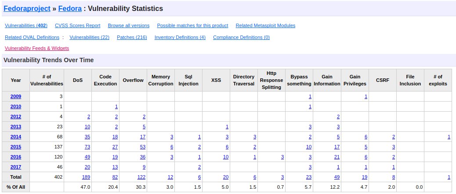This screenshot has height=194, width=456.
Task: Open Related OVAL Definitions link
Action: tap(32, 37)
